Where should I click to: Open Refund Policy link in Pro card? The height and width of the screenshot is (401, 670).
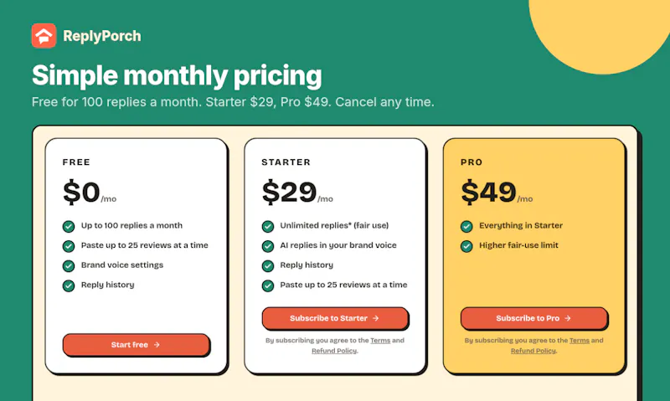coord(533,351)
